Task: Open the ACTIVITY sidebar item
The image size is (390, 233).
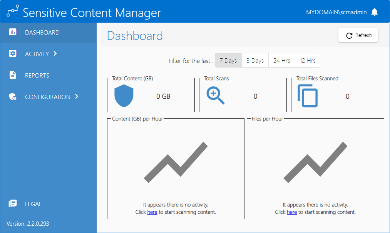Action: [49, 54]
